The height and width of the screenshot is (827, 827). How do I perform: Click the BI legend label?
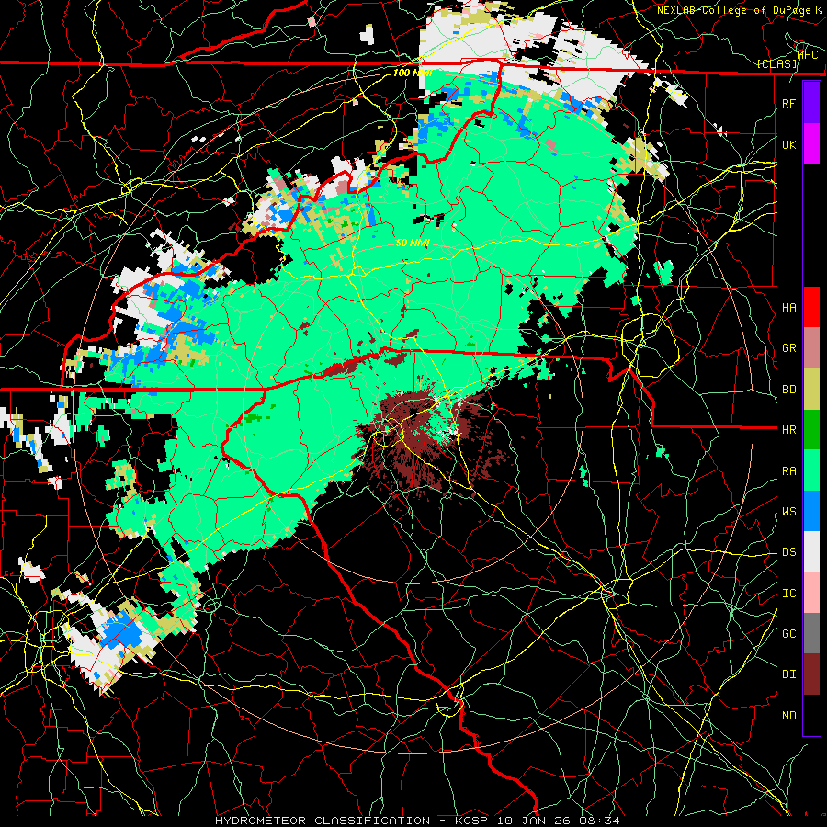coord(789,674)
